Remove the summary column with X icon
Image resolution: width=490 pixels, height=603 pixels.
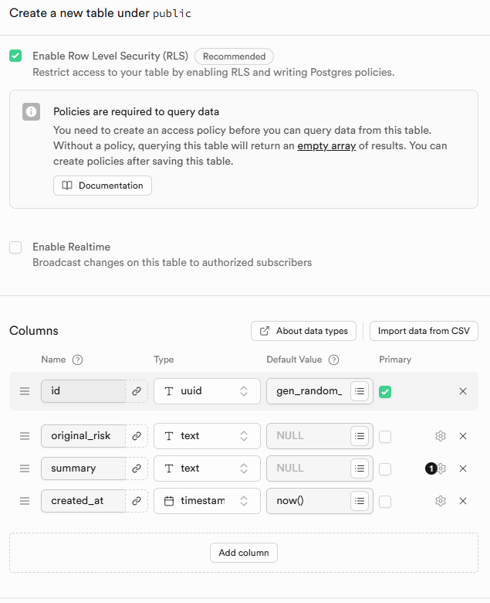click(463, 468)
